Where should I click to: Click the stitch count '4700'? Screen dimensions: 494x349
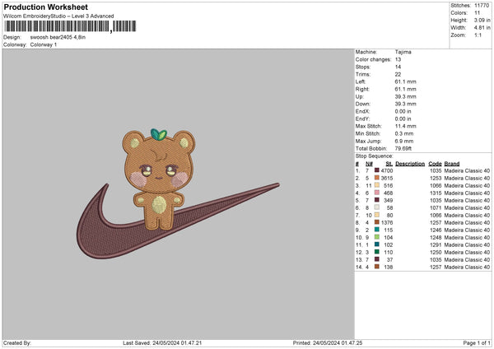click(x=387, y=170)
